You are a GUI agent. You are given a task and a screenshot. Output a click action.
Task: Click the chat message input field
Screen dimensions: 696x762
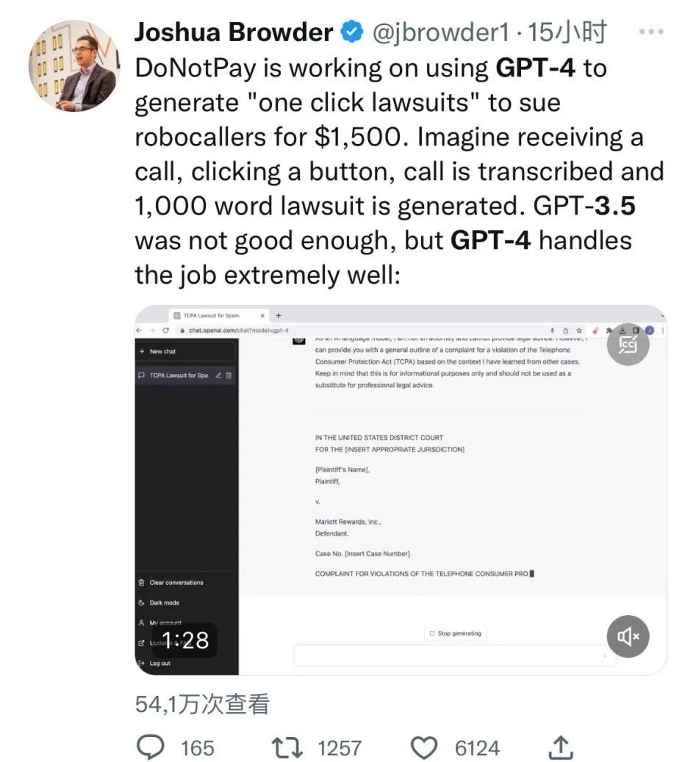click(455, 655)
